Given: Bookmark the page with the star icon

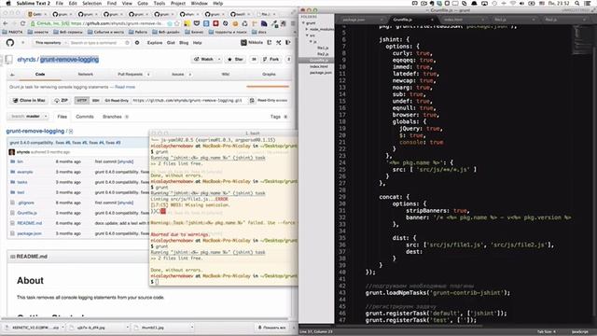Looking at the screenshot, I should pos(176,23).
